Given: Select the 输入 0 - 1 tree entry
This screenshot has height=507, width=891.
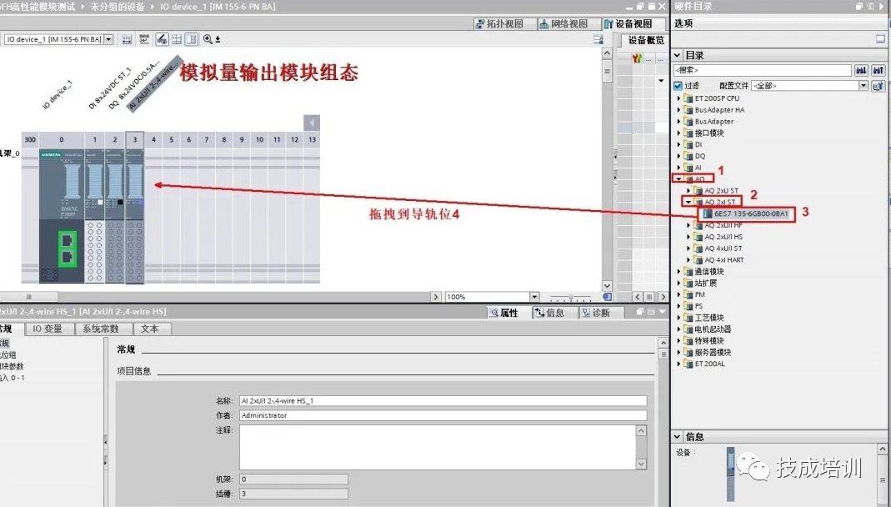Looking at the screenshot, I should pos(12,378).
